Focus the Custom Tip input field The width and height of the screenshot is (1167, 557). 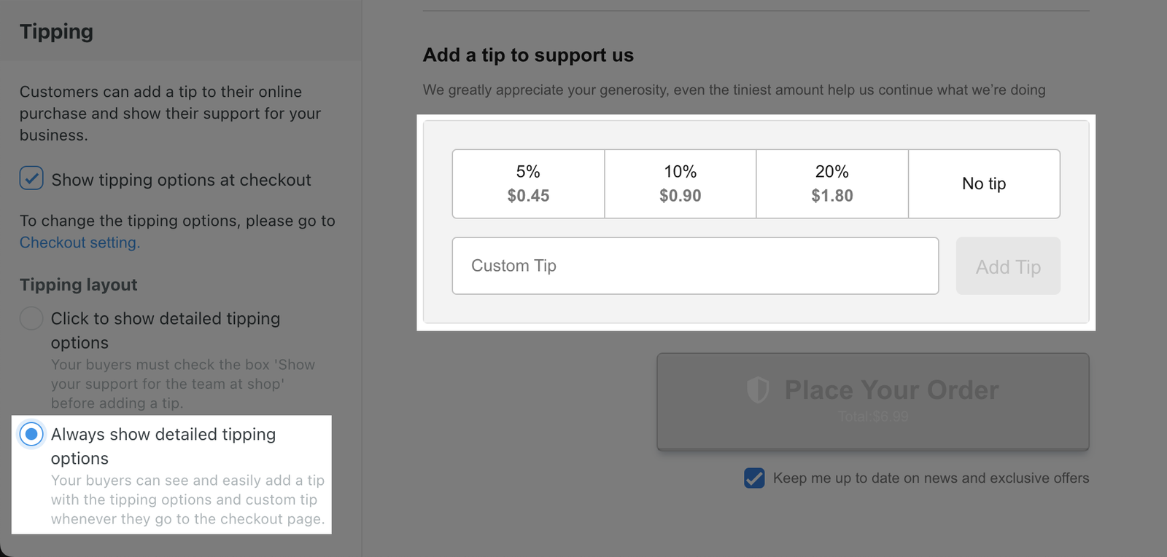pos(694,266)
